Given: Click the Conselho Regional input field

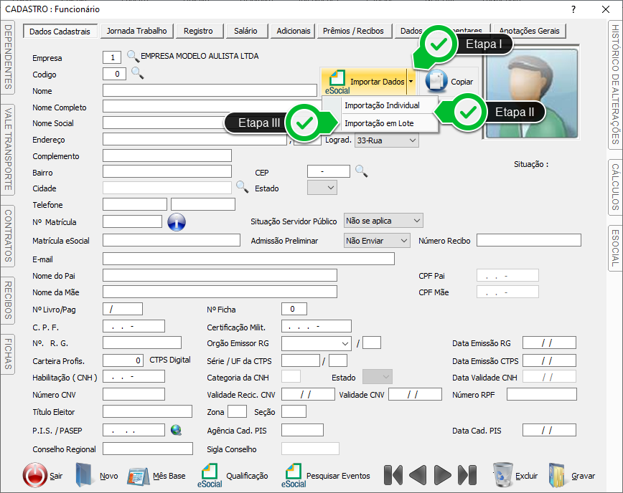Looking at the screenshot, I should tap(148, 449).
